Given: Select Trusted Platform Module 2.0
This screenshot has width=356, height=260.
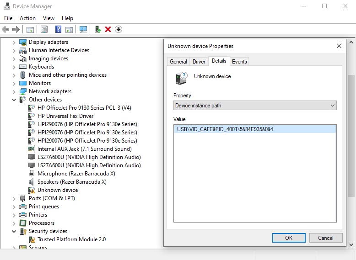Looking at the screenshot, I should [x=72, y=239].
